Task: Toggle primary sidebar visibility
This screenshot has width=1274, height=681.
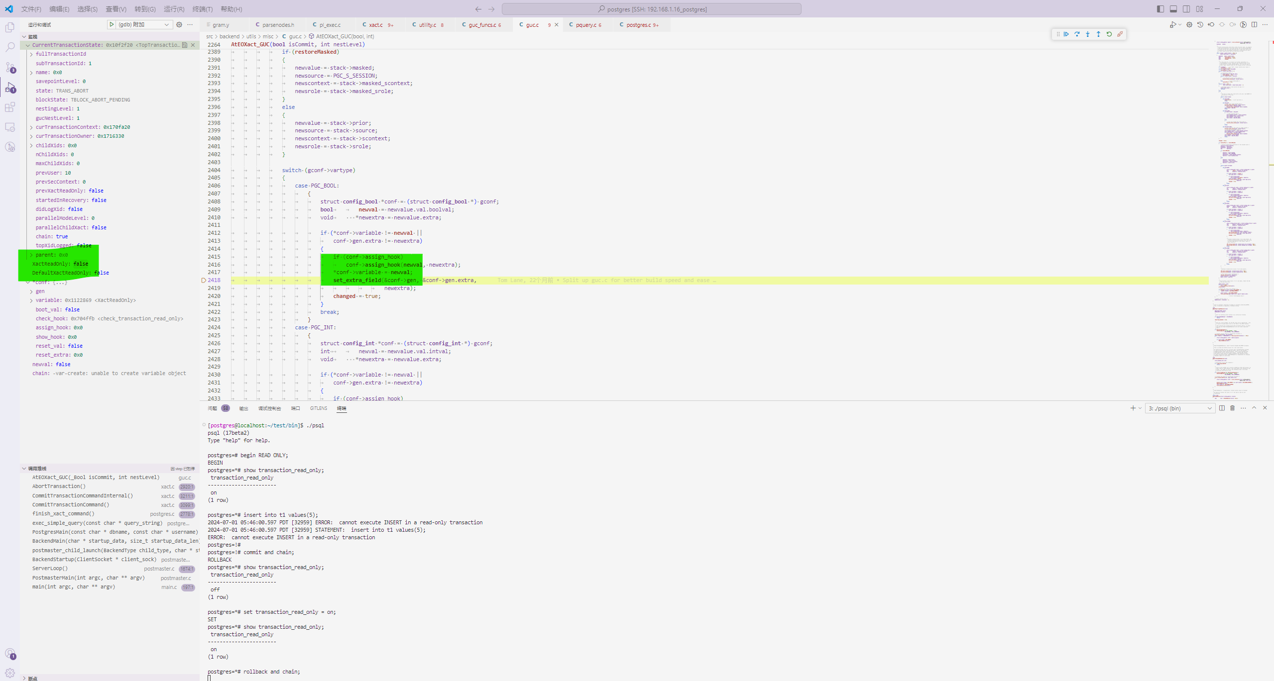Action: click(1160, 9)
